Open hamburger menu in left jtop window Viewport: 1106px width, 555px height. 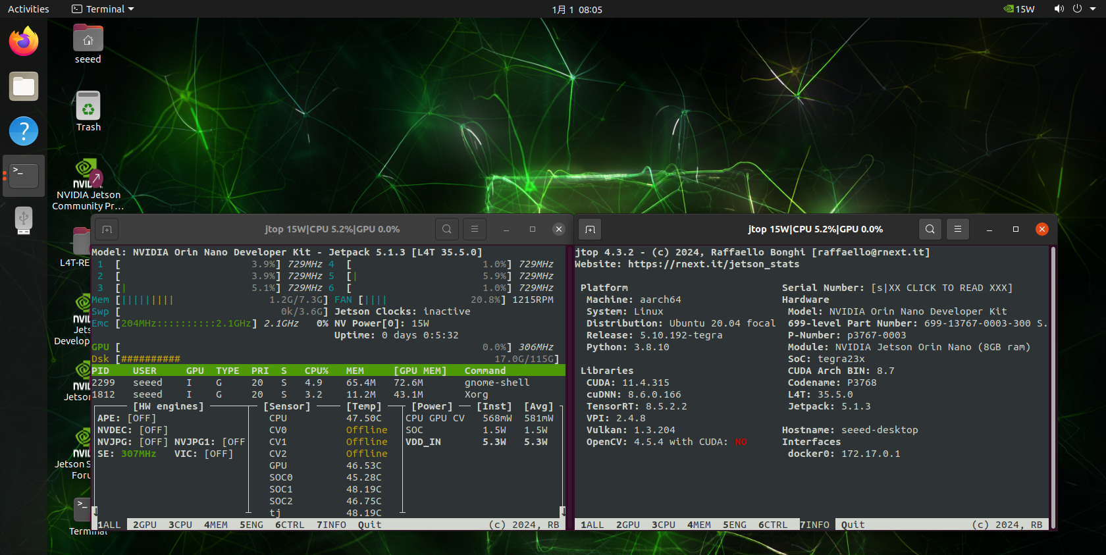[x=475, y=229]
